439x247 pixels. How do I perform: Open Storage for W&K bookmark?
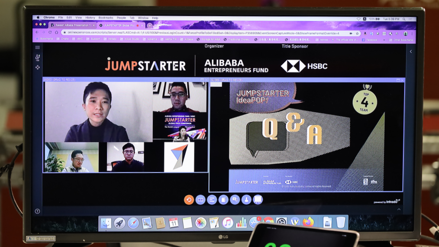point(209,39)
